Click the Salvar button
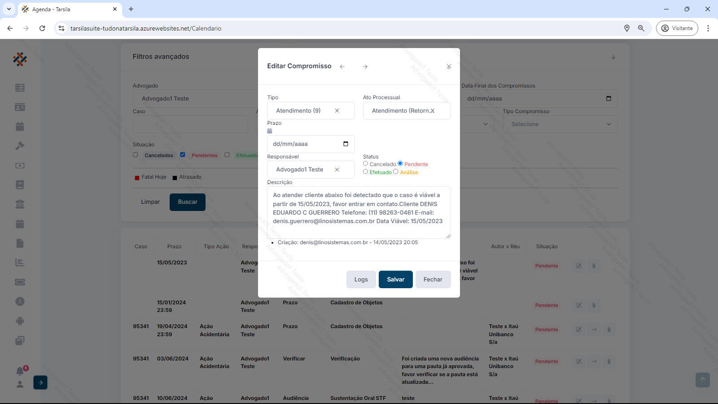The height and width of the screenshot is (404, 718). pyautogui.click(x=395, y=280)
